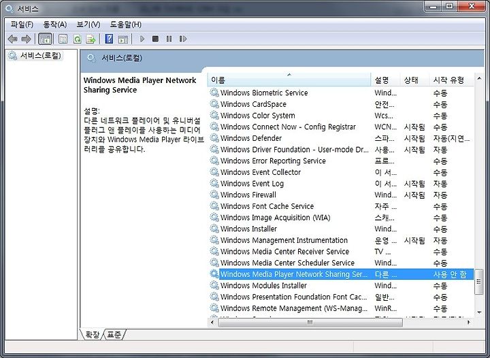Click gear icon beside Windows Installer
490x358 pixels.
click(x=214, y=229)
